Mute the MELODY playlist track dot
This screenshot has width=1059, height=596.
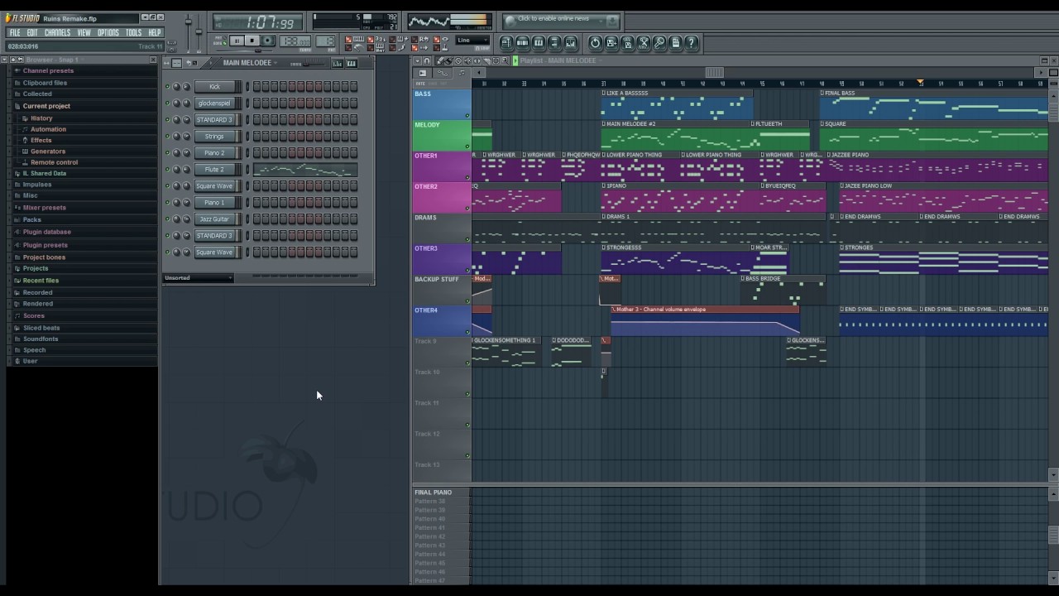pos(467,147)
